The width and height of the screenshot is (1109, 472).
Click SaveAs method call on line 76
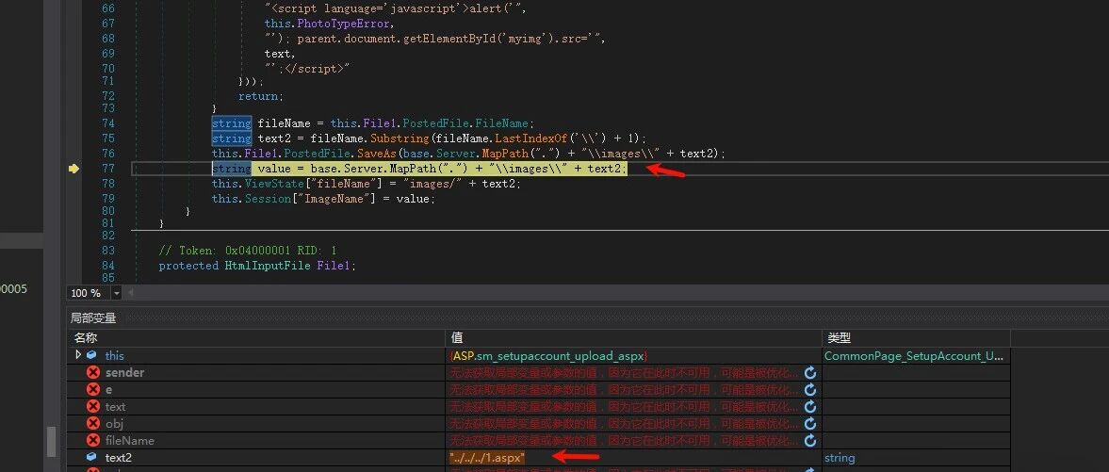[x=376, y=154]
